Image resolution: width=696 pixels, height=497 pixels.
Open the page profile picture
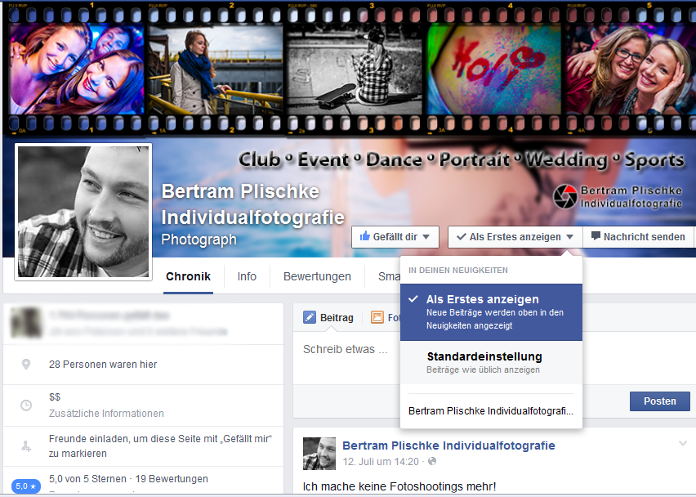point(83,212)
